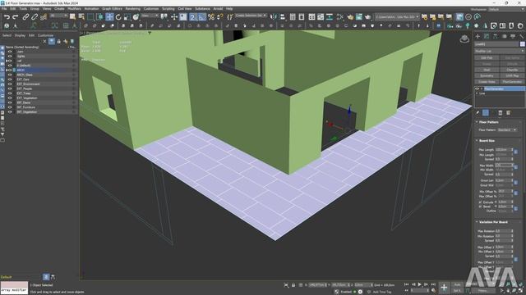Screen dimensions: 526x295
Task: Open the reference coordinate View dropdown
Action: pyautogui.click(x=150, y=16)
